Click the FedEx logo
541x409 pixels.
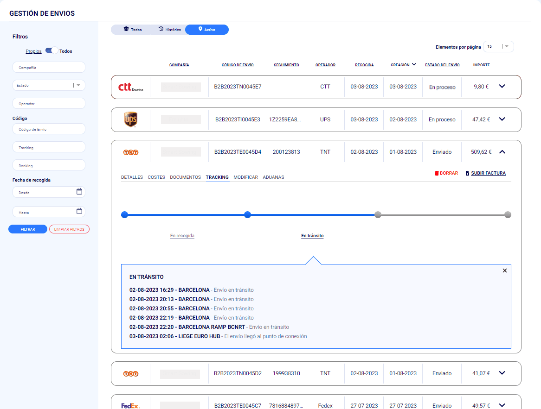coord(130,406)
